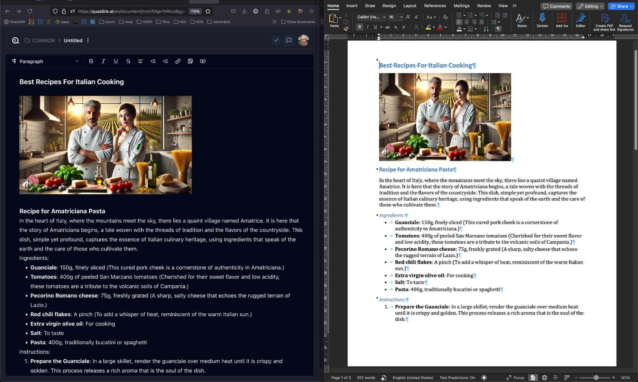Open the References ribbon tab
The width and height of the screenshot is (638, 382).
tap(434, 6)
